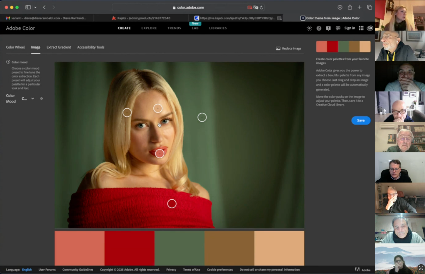Click the small icon beside Color Mood dropdown
Viewport: 425px width, 274px height.
41,98
